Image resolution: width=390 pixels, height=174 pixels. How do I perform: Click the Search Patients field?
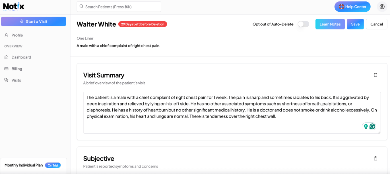tap(119, 6)
